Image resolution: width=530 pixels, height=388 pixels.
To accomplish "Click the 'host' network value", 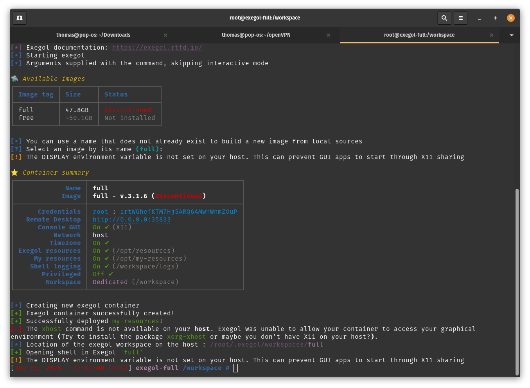I will (101, 235).
